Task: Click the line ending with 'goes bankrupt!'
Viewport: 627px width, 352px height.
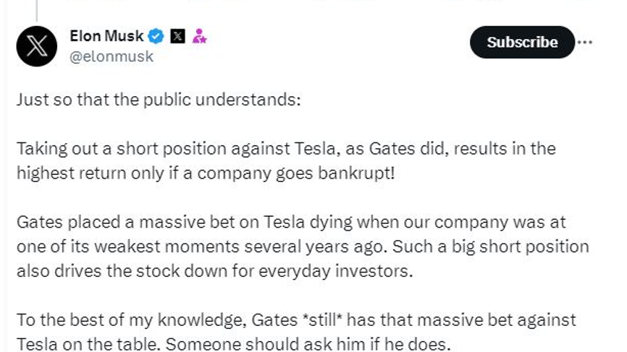Action: 206,173
